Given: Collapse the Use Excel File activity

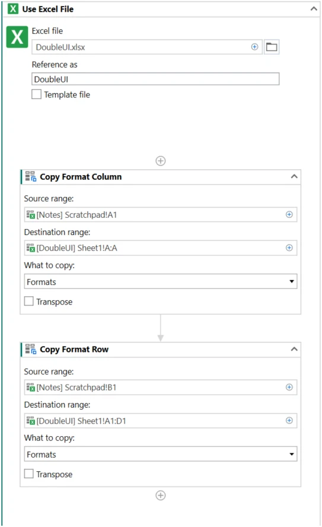Looking at the screenshot, I should [x=314, y=9].
